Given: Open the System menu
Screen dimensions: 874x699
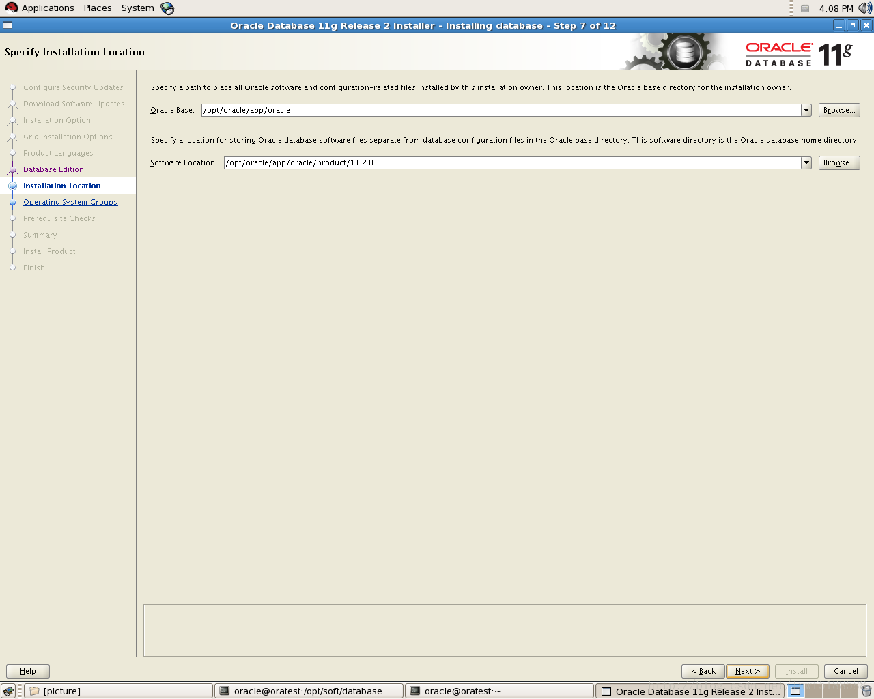Looking at the screenshot, I should (138, 8).
